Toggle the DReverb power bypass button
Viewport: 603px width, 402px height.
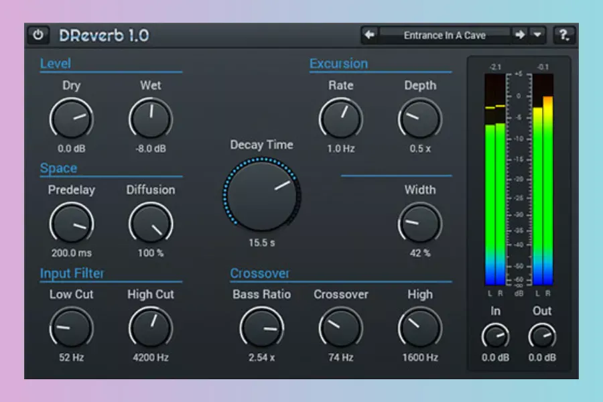pyautogui.click(x=38, y=36)
